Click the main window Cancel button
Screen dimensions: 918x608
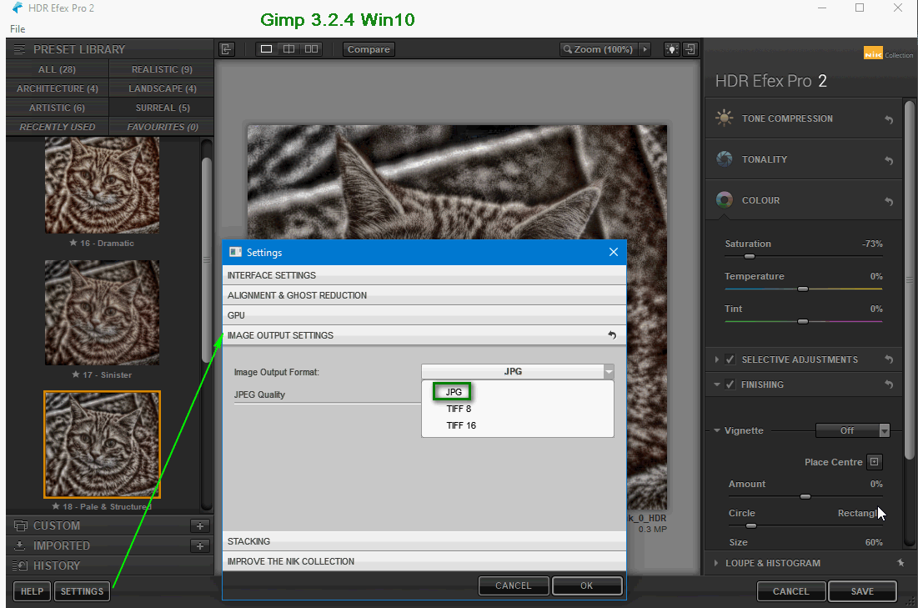tap(791, 591)
